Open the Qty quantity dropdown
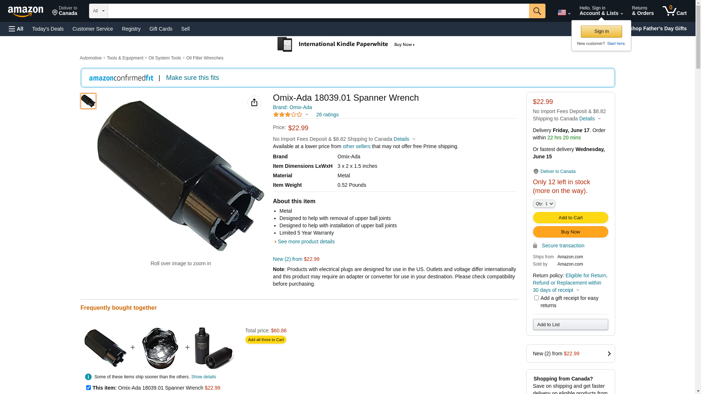 (x=544, y=204)
